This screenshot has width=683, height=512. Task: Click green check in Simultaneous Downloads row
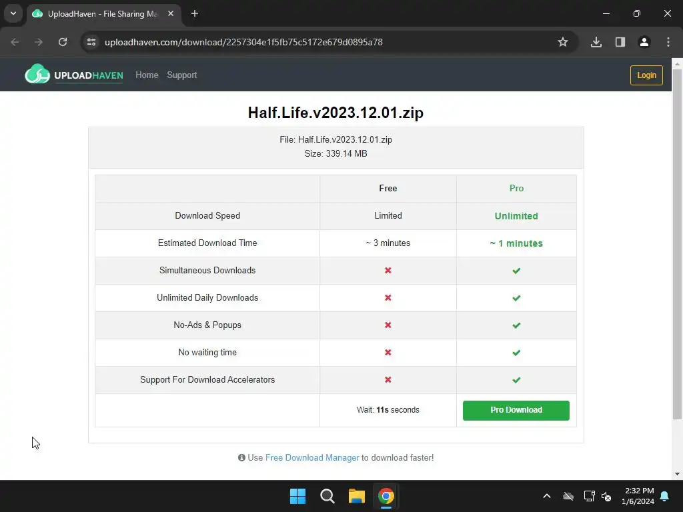[x=516, y=271]
